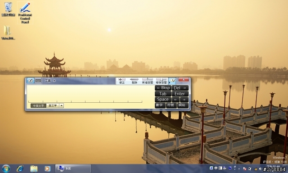Click the Tab key
Screen dimensions: 288x173
click(x=163, y=94)
